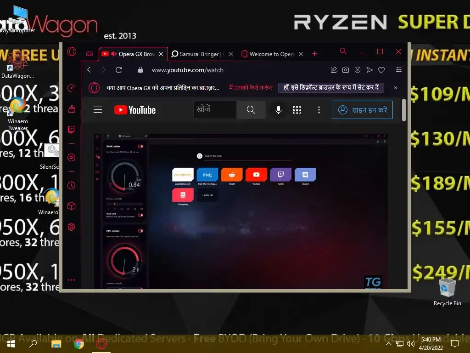Open volume control in system tray
Viewport: 470px width, 353px height.
(411, 344)
